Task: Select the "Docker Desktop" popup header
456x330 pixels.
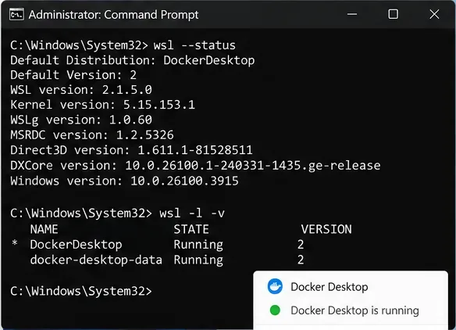Action: [x=330, y=287]
